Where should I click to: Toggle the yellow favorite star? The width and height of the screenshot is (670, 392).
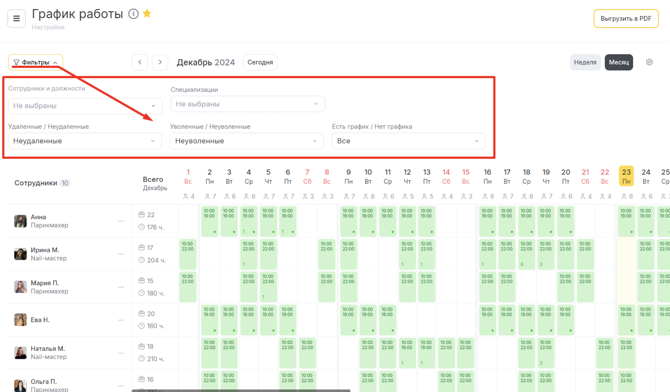[147, 14]
